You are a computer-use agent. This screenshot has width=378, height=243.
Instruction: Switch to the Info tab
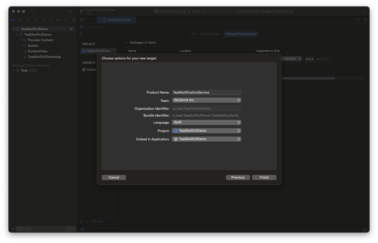pyautogui.click(x=193, y=34)
